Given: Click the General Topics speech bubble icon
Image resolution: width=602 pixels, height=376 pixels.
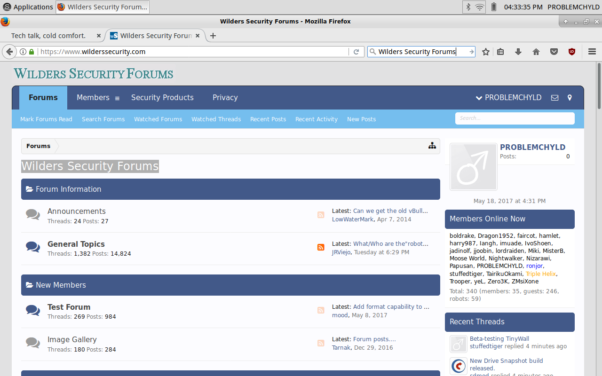Looking at the screenshot, I should (x=33, y=247).
